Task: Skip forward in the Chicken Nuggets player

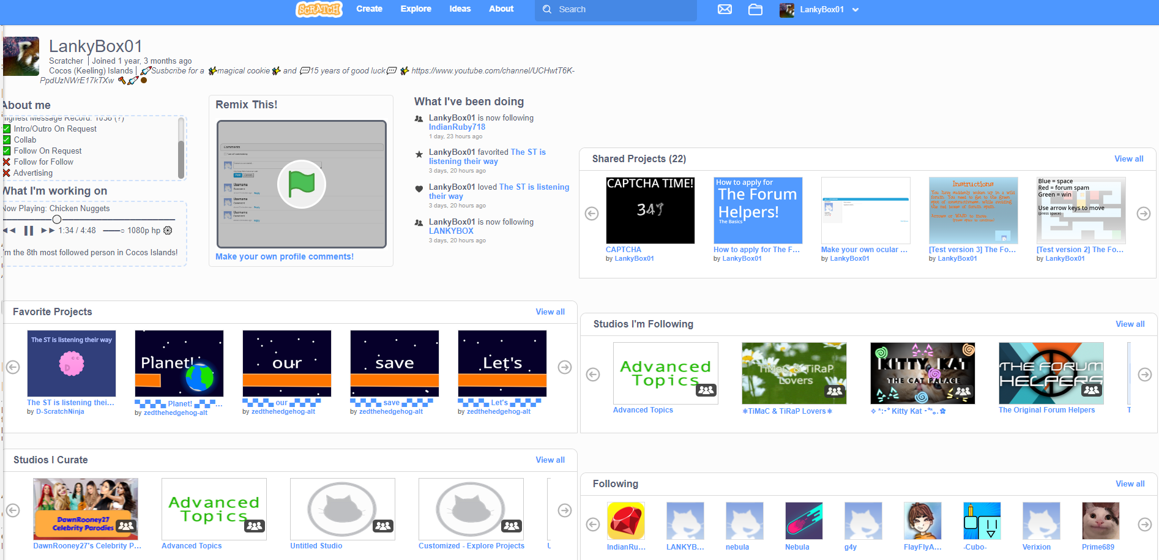Action: [x=47, y=231]
